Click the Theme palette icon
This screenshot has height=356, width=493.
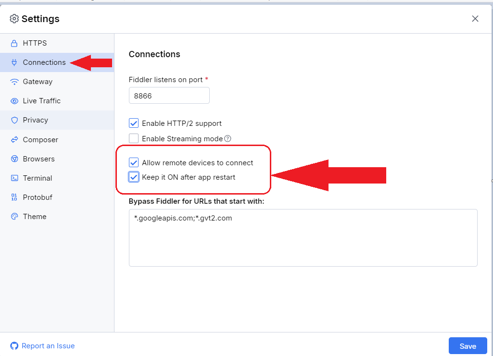14,217
